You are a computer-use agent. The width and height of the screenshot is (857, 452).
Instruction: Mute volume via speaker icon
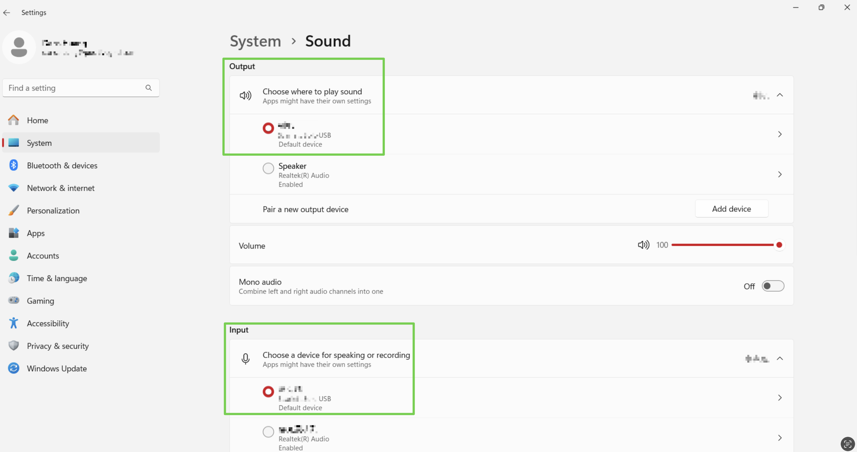[643, 245]
